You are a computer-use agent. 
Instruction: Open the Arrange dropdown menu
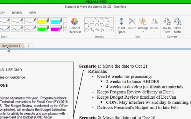pos(143,25)
